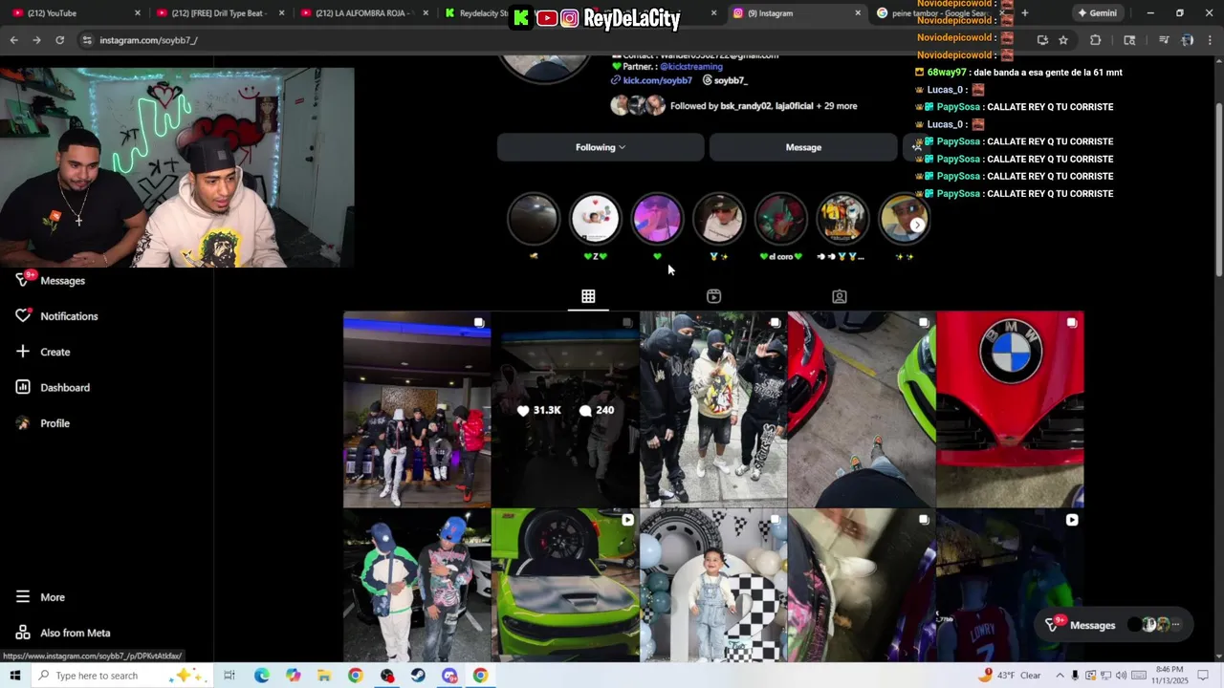Open the soybb7_ Threads link

click(725, 80)
